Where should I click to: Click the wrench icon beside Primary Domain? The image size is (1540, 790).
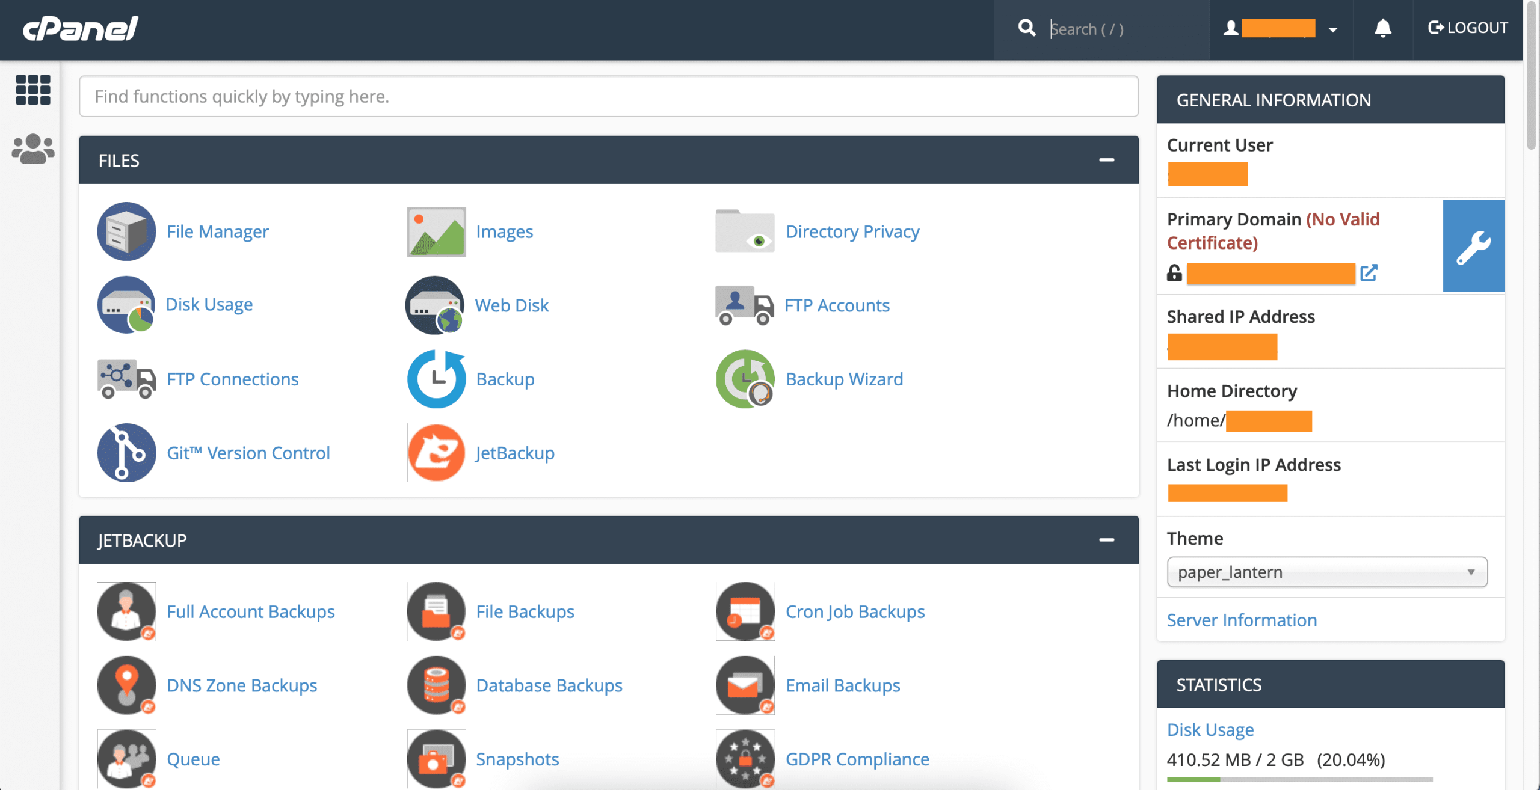pyautogui.click(x=1473, y=246)
